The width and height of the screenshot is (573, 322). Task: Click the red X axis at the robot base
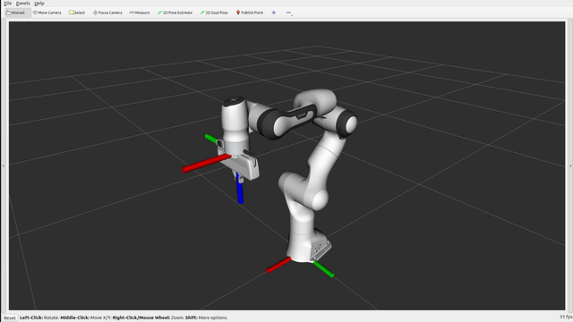tap(278, 265)
